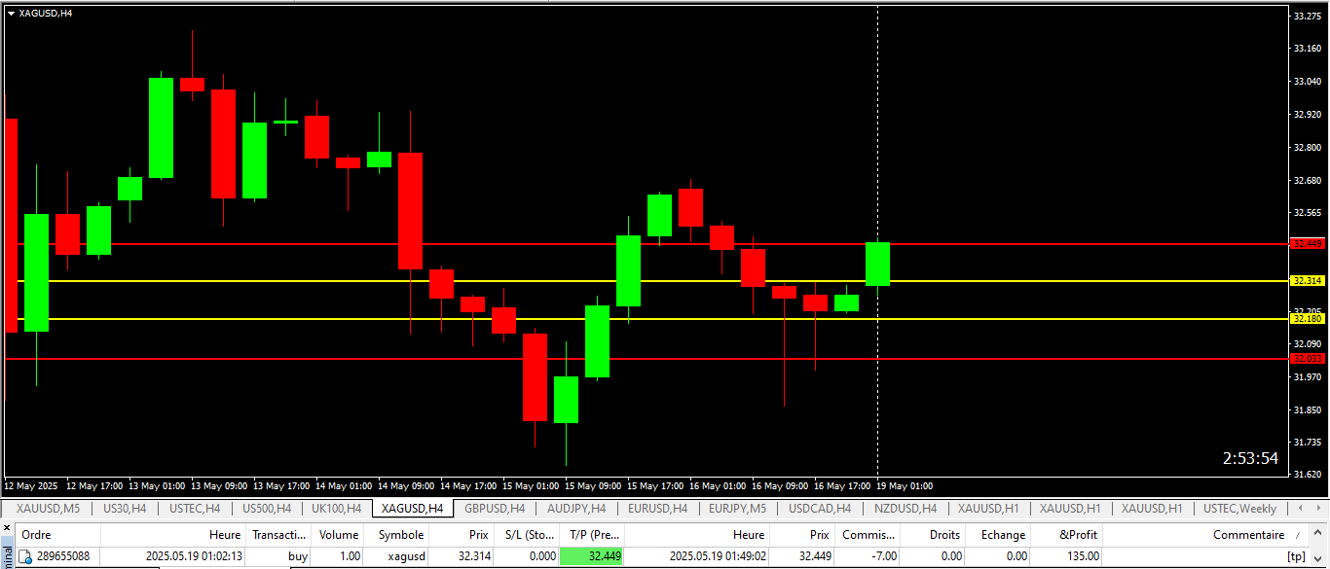This screenshot has width=1330, height=569.
Task: Click the 12 May 2025 time axis label
Action: [31, 485]
